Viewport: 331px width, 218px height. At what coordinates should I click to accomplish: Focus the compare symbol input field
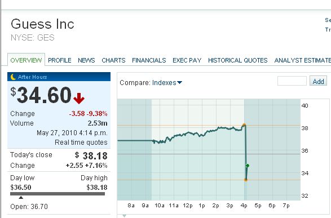292,81
